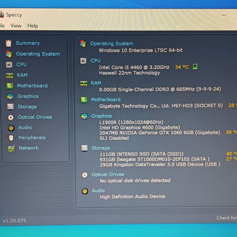Open Motherboard section in the sidebar
The height and width of the screenshot is (237, 237).
click(32, 86)
